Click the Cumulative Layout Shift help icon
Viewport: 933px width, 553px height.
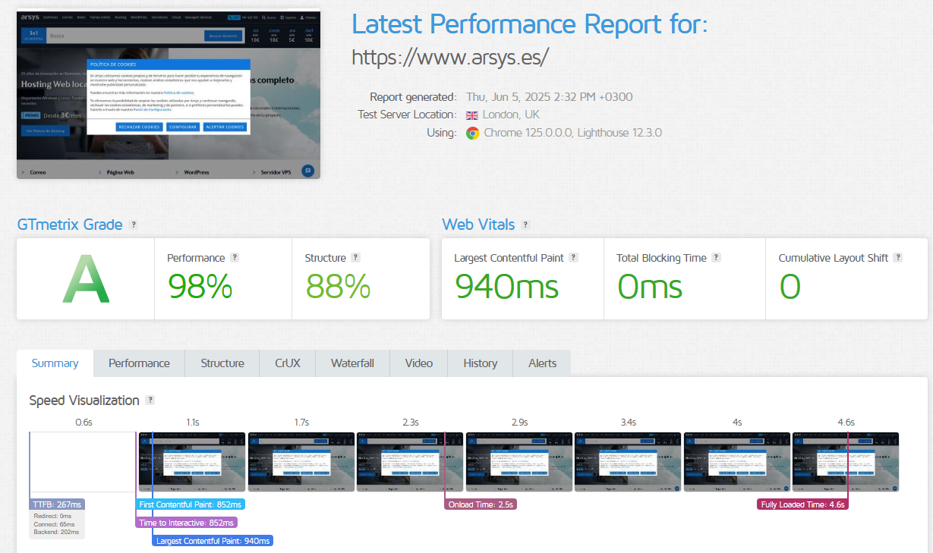(898, 258)
